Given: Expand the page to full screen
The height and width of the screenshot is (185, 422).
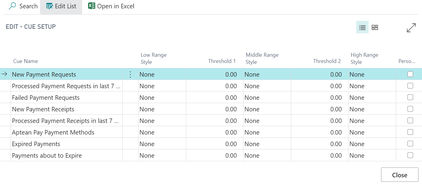Looking at the screenshot, I should pos(411,28).
